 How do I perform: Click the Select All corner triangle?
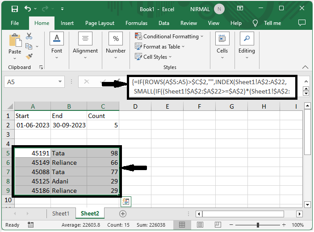[10, 106]
